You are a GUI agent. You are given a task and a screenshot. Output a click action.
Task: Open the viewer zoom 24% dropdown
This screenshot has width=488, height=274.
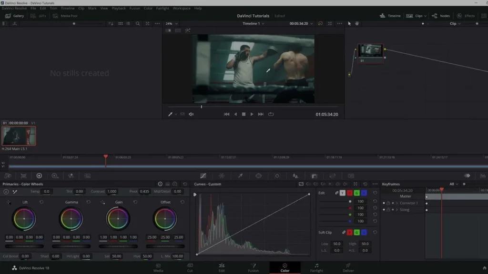(172, 24)
